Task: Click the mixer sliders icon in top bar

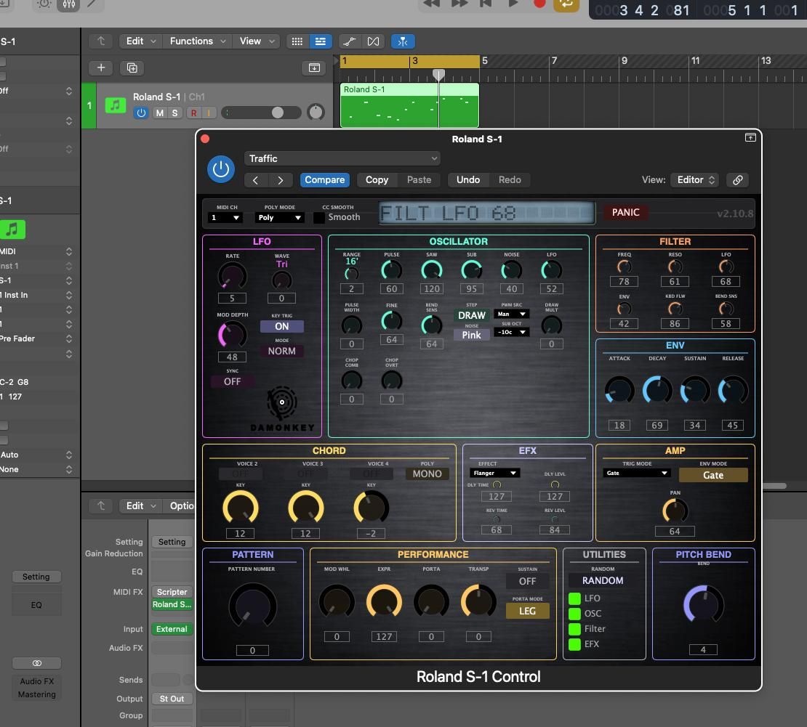Action: point(68,4)
